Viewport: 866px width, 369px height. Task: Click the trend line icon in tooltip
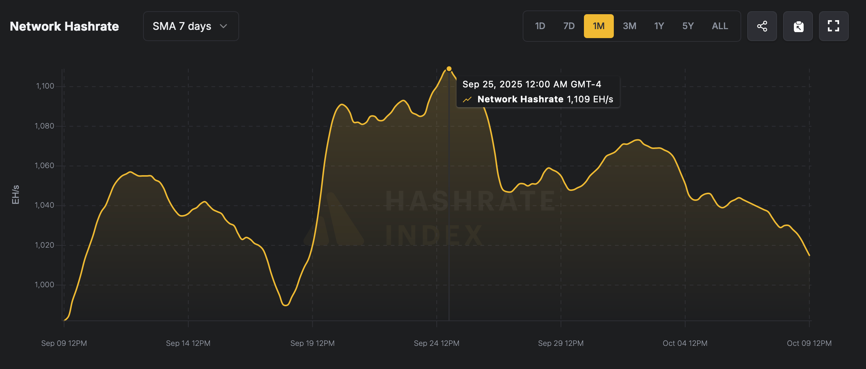[467, 99]
